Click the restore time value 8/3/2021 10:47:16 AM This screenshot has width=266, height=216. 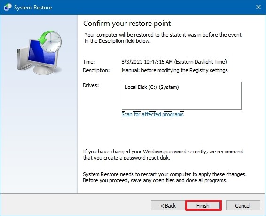pyautogui.click(x=174, y=62)
